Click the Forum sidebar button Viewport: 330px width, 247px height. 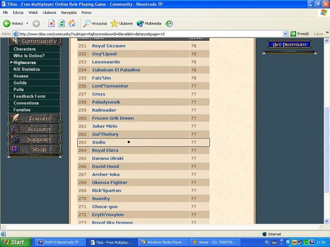click(x=35, y=119)
